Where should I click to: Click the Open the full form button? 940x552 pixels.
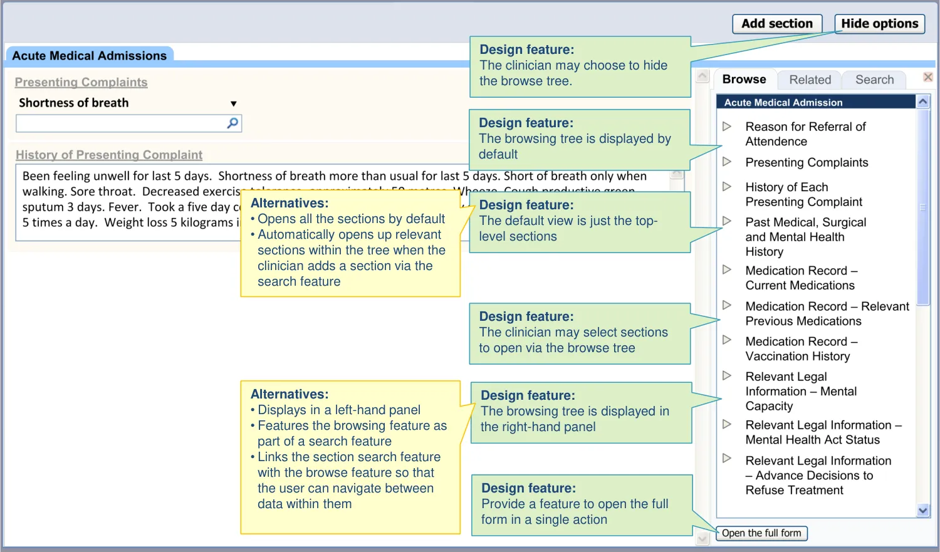[761, 533]
